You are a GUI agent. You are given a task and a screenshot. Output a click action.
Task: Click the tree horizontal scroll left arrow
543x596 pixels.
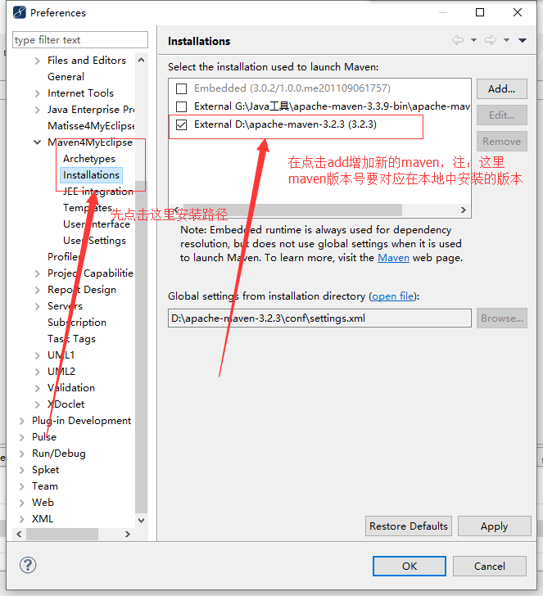click(x=19, y=534)
